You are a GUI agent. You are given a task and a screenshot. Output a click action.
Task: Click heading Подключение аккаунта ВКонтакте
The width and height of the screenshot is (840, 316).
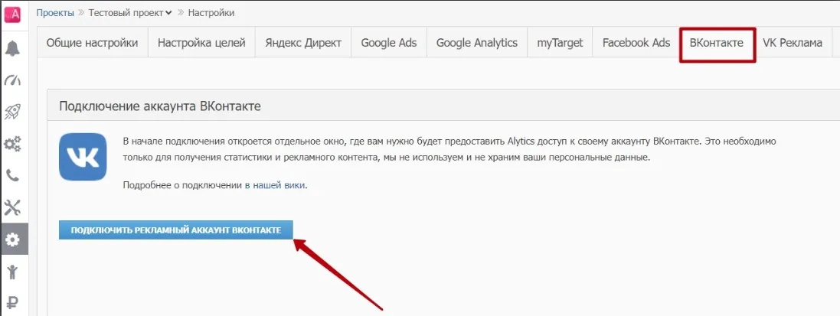[160, 106]
